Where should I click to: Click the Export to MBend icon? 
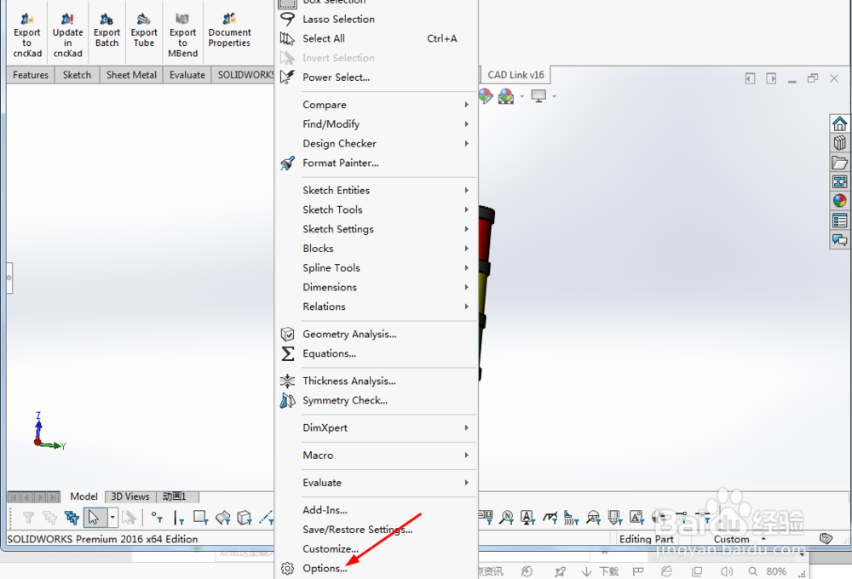pos(182,35)
